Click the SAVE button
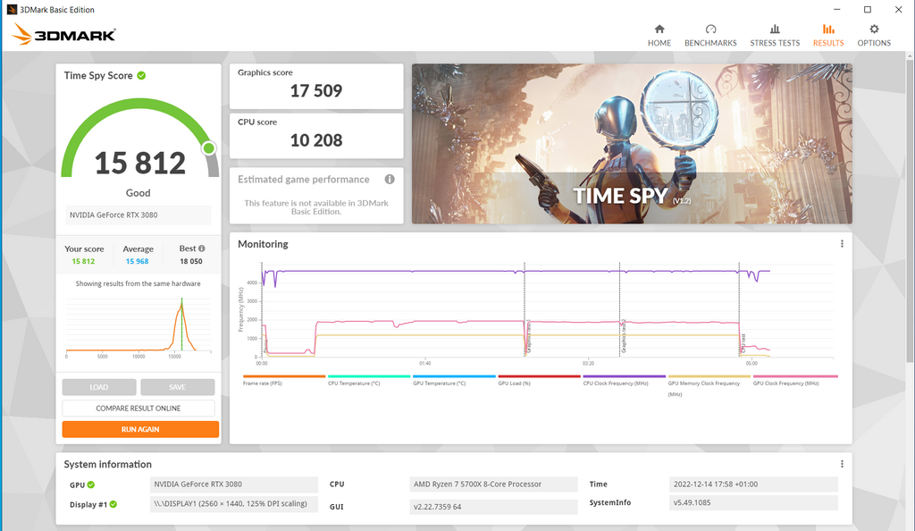This screenshot has width=915, height=531. [178, 387]
